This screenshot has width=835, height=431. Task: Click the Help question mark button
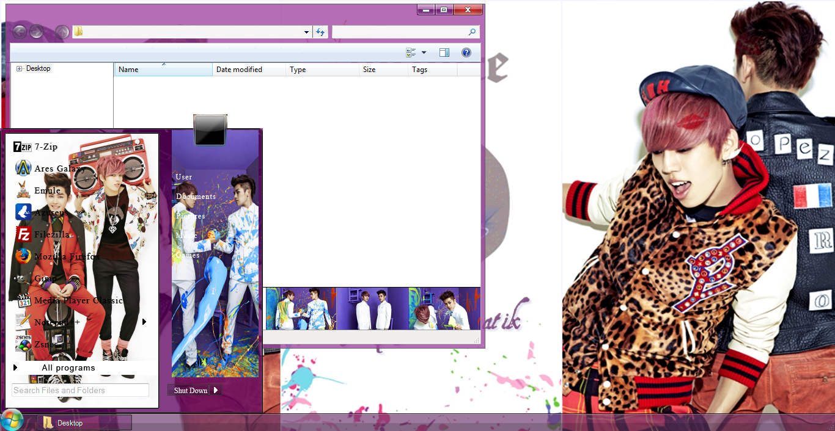click(x=466, y=53)
